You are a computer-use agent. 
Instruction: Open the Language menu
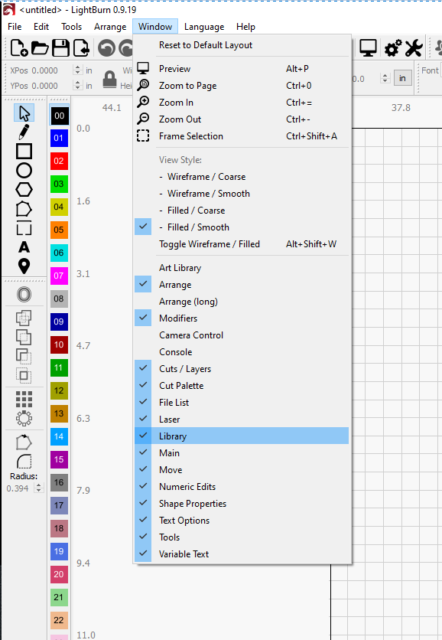coord(204,27)
